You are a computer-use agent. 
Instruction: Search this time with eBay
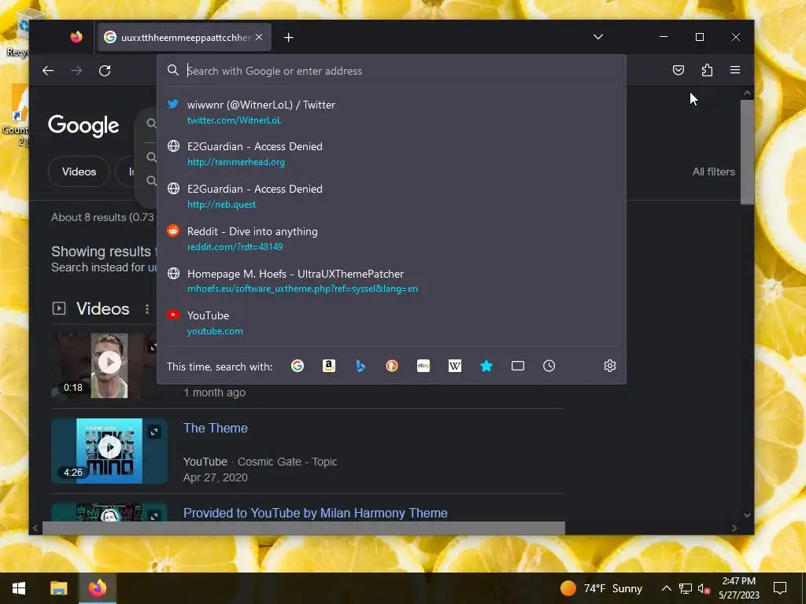pos(423,366)
